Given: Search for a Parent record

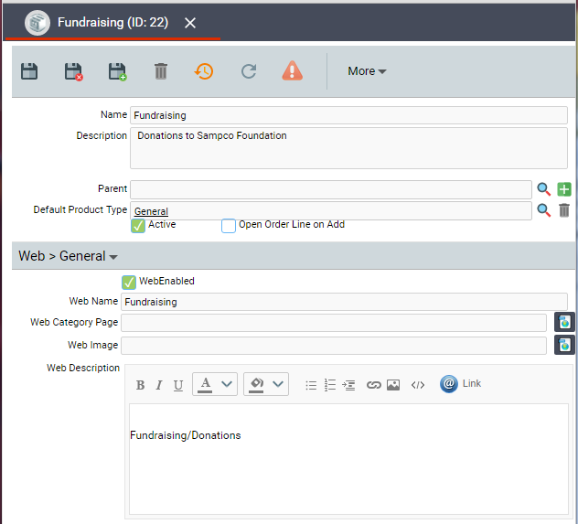Looking at the screenshot, I should (x=544, y=189).
